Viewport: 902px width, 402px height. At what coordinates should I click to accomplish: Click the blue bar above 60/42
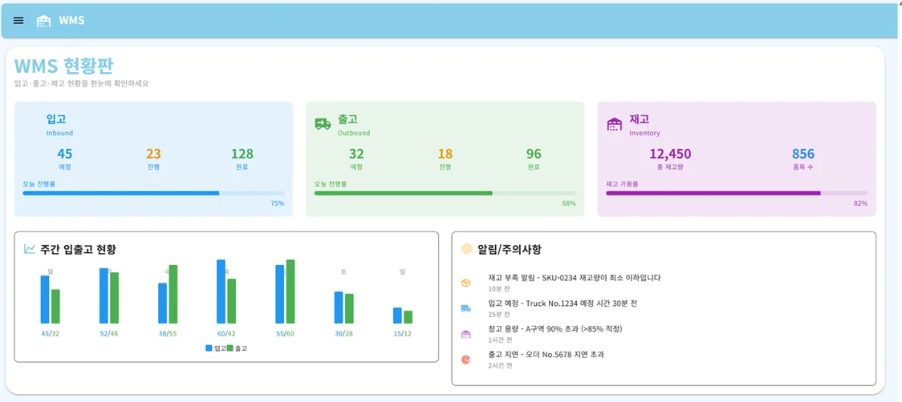point(221,291)
